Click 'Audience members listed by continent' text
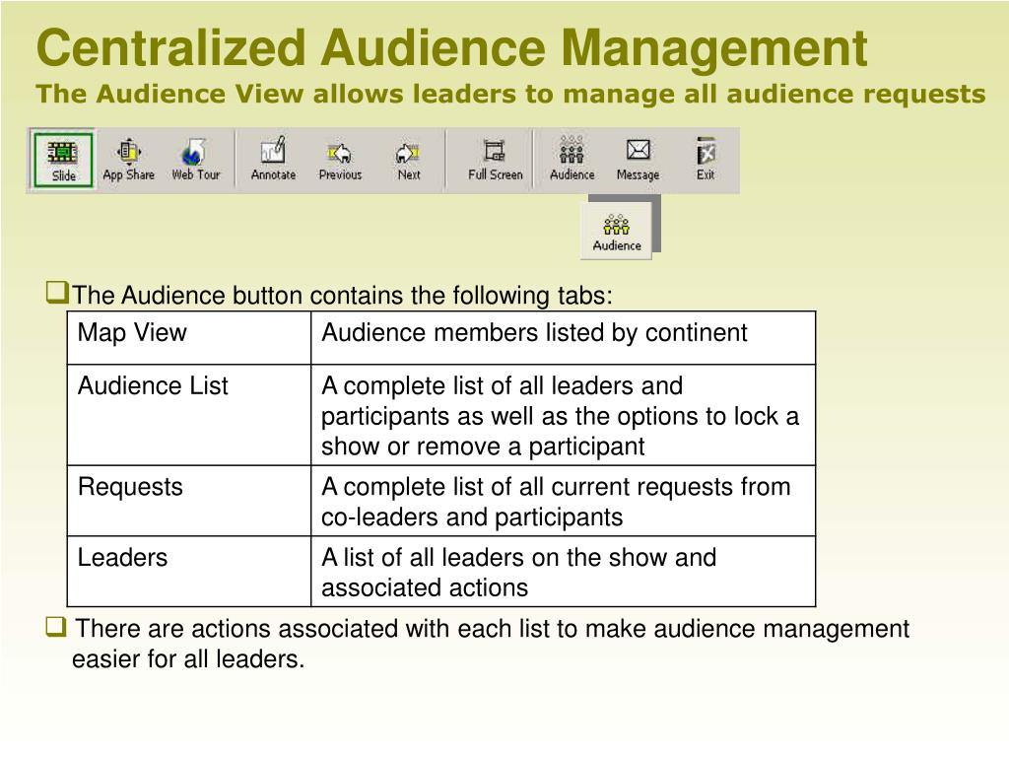 point(534,333)
